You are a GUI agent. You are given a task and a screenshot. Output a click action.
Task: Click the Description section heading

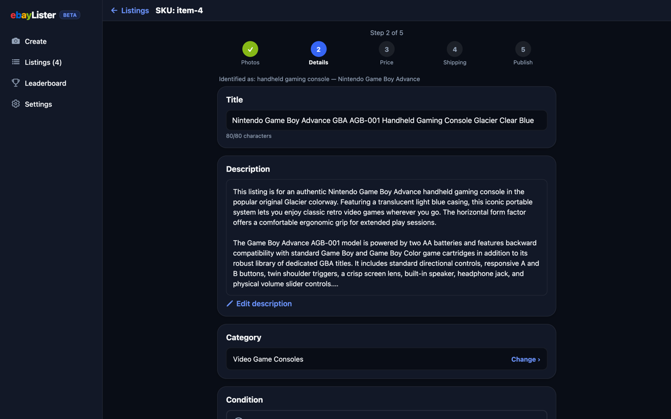pos(248,169)
